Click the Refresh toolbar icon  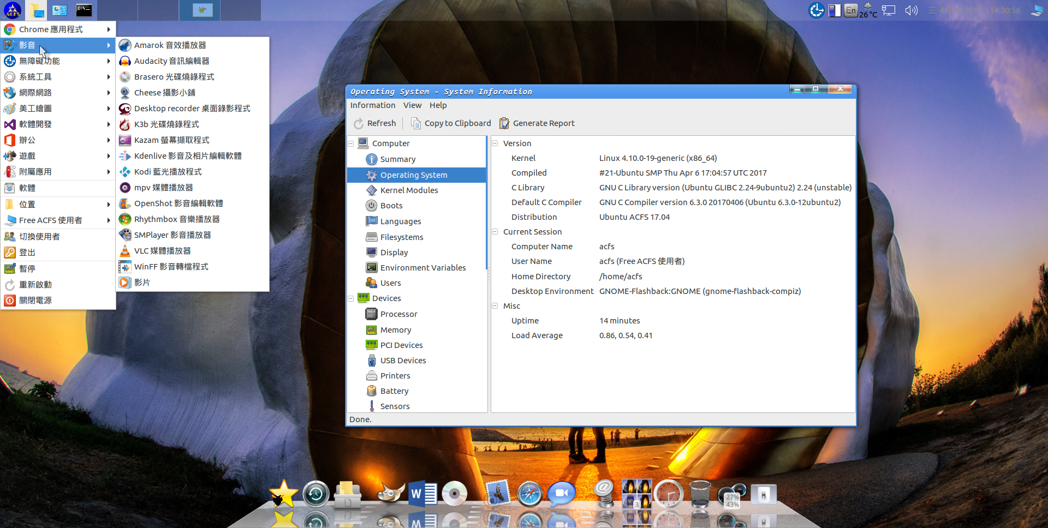pyautogui.click(x=359, y=124)
